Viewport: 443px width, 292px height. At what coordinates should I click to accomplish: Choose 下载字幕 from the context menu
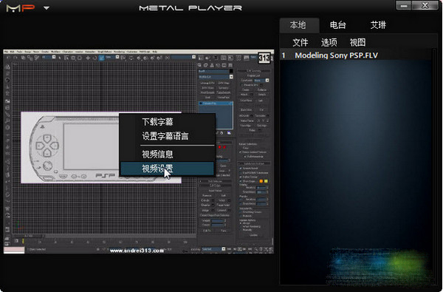click(167, 122)
